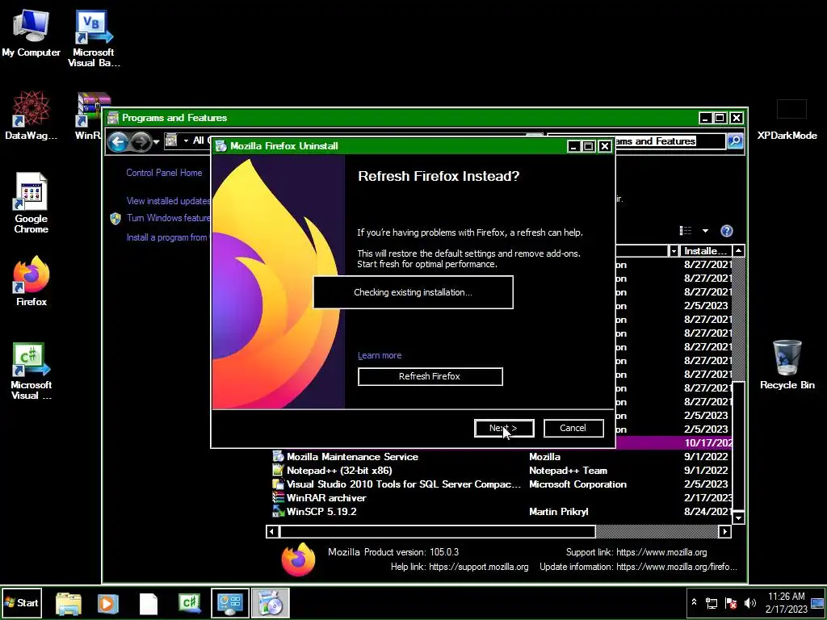Click highlighted 10/17/202 date cell
This screenshot has width=827, height=620.
coord(708,443)
